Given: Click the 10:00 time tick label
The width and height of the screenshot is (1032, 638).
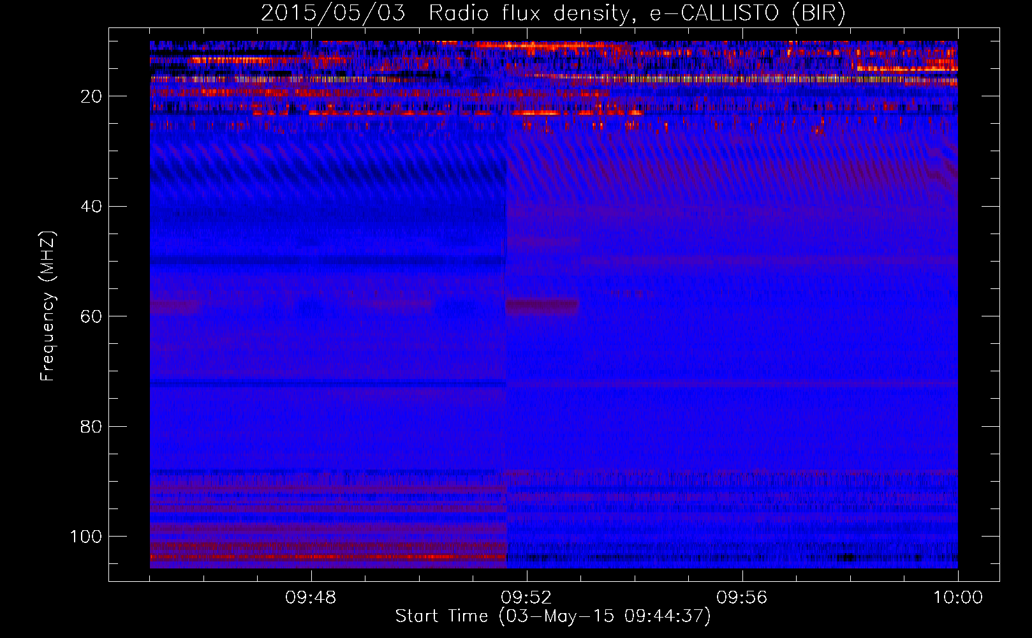Looking at the screenshot, I should (958, 598).
